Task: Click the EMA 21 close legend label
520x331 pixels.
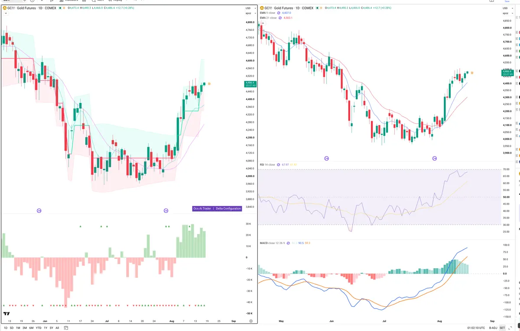Action: click(x=269, y=18)
